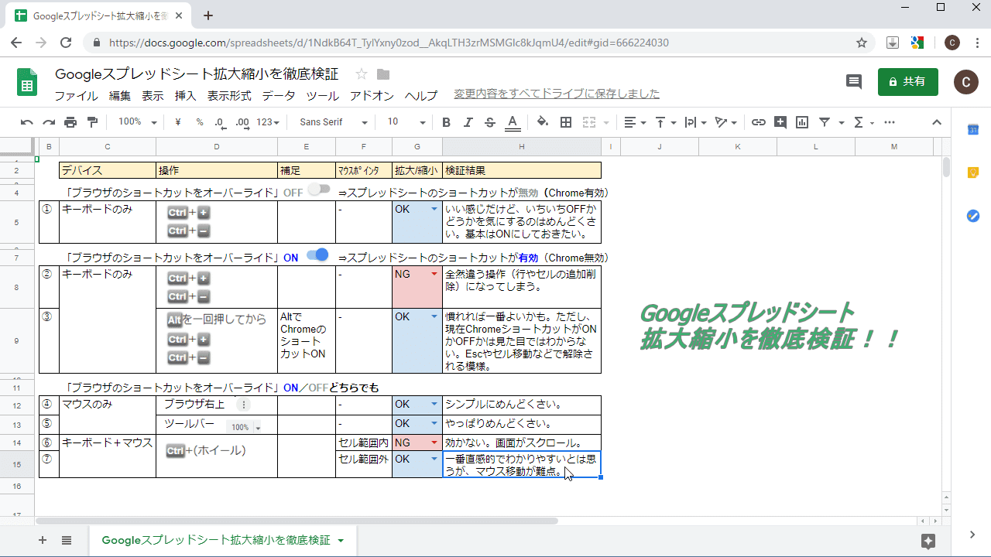Open the 挿入 menu
This screenshot has height=557, width=991.
(x=186, y=96)
